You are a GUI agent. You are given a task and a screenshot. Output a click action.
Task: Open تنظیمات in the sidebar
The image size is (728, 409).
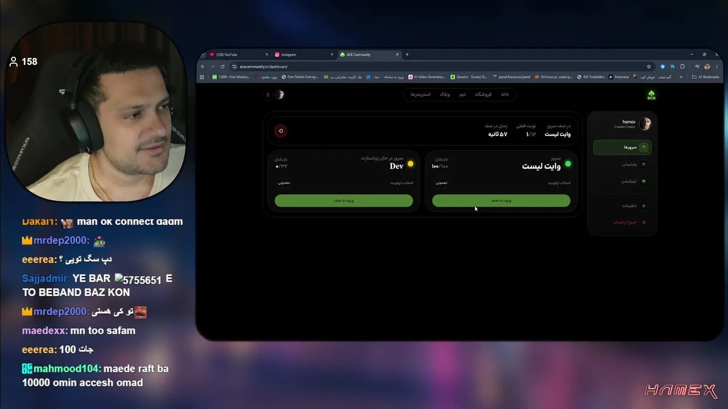point(622,206)
